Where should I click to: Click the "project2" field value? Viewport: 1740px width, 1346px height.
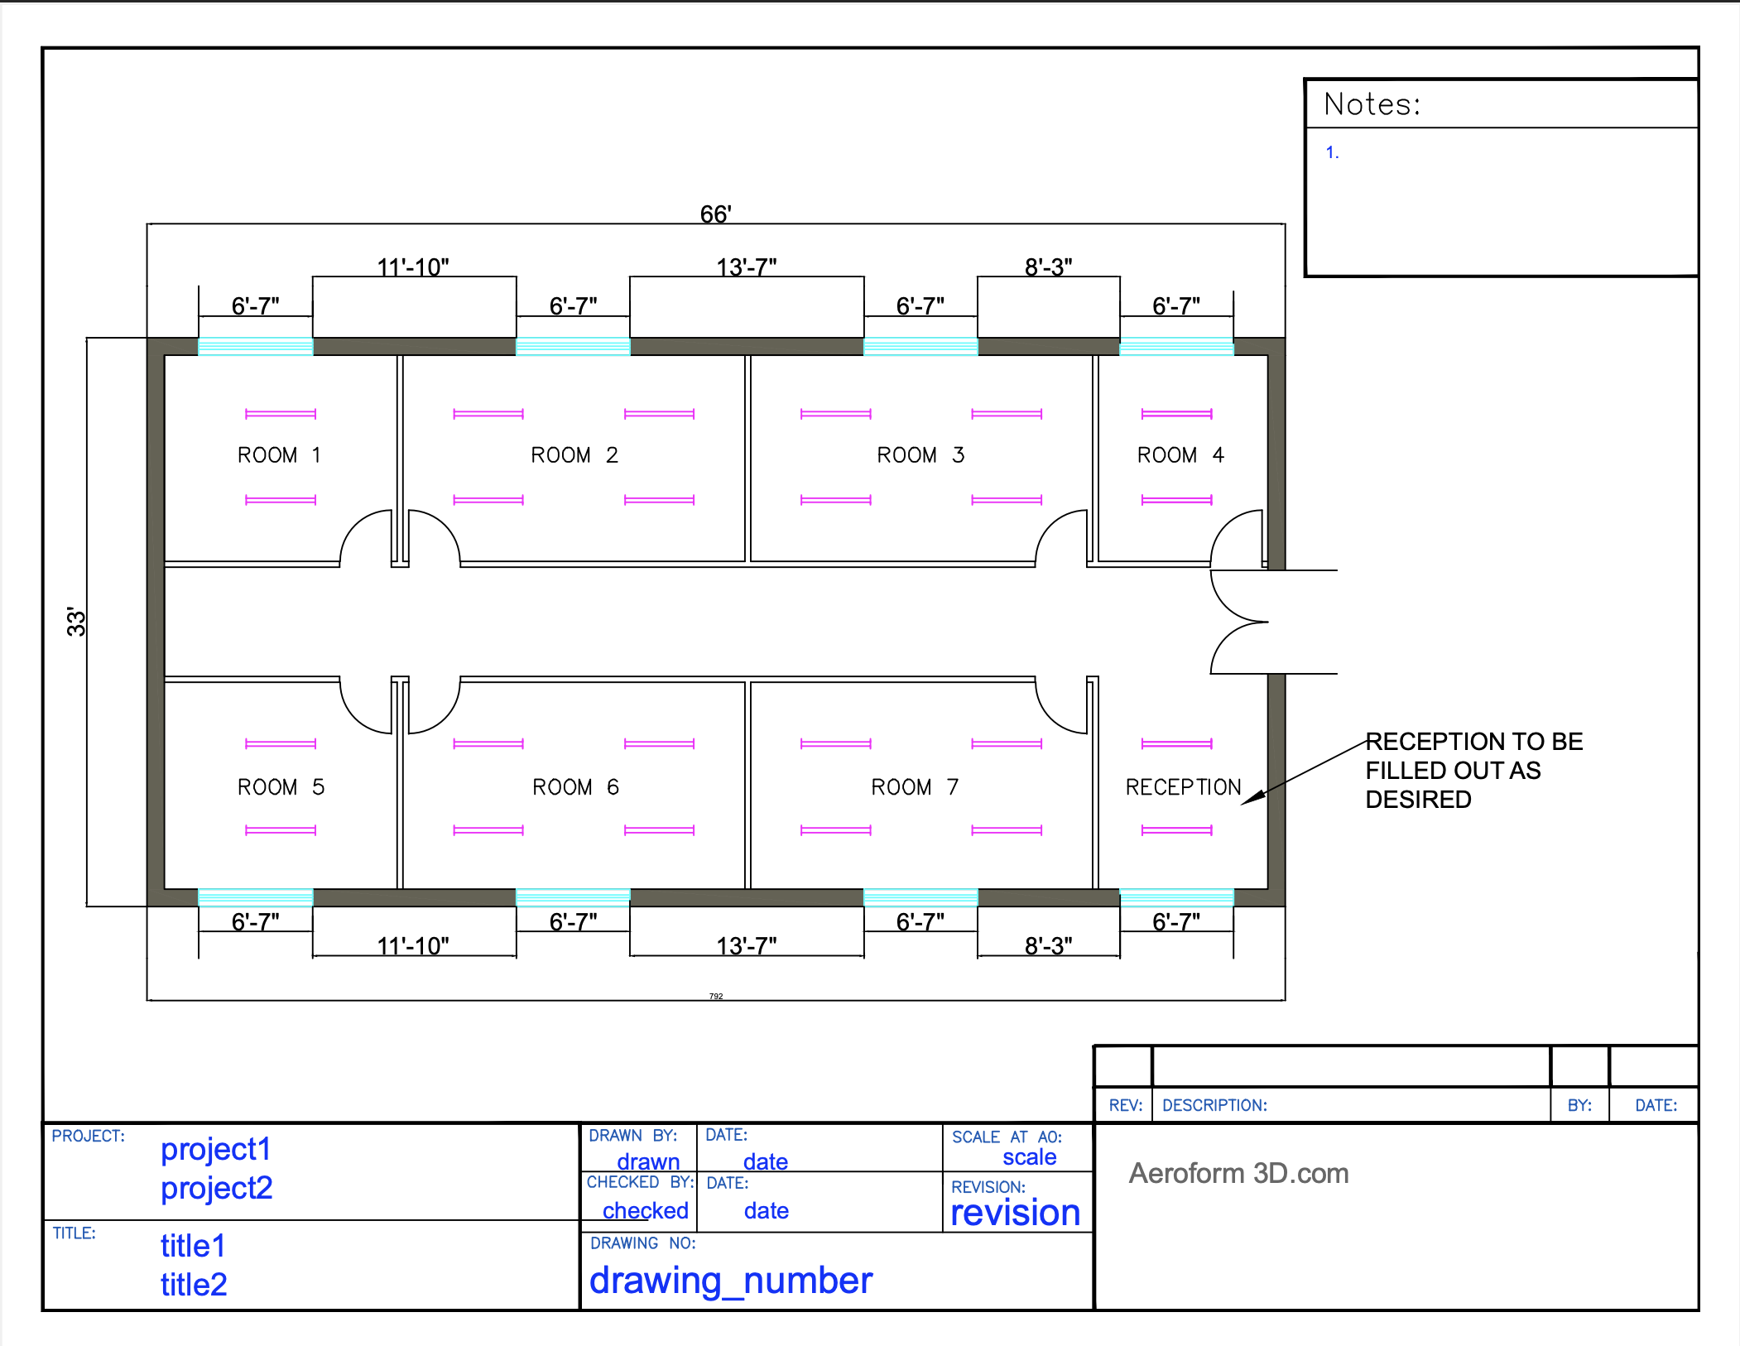pos(217,1188)
